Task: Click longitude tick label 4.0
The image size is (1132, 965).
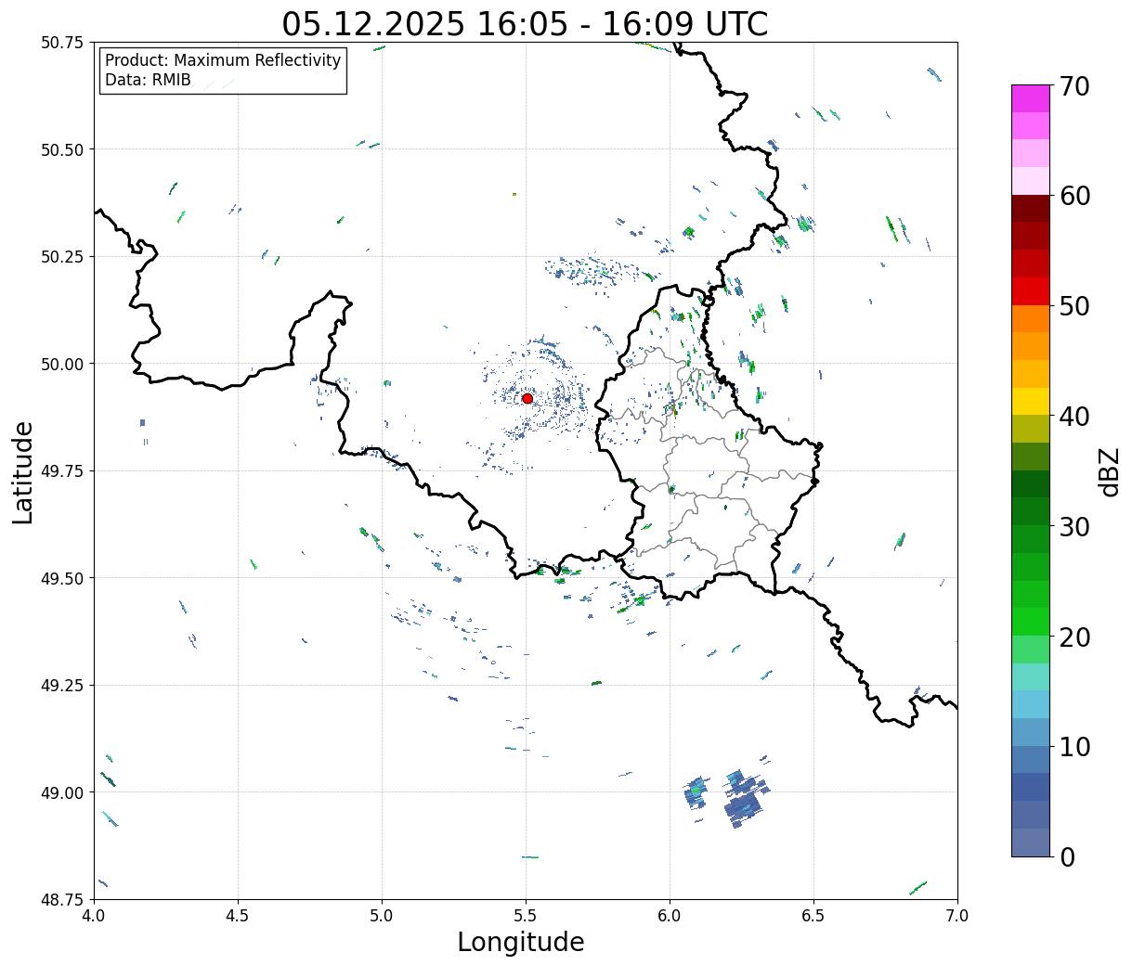Action: click(94, 915)
